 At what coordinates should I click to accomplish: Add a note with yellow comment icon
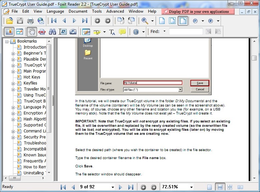[122, 32]
